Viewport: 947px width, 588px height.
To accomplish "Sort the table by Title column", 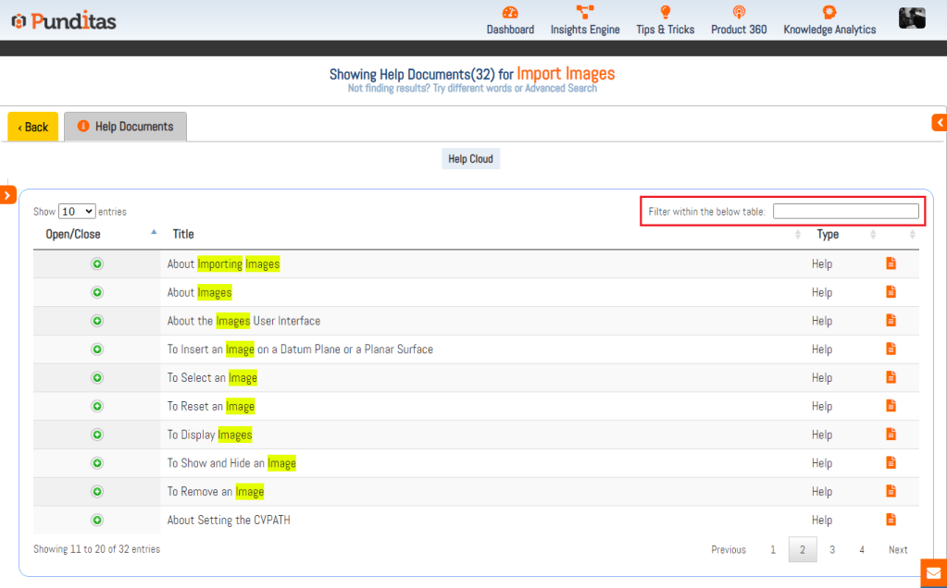I will (x=183, y=234).
